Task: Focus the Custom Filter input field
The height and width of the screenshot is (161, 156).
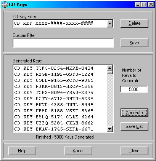Action: [63, 43]
